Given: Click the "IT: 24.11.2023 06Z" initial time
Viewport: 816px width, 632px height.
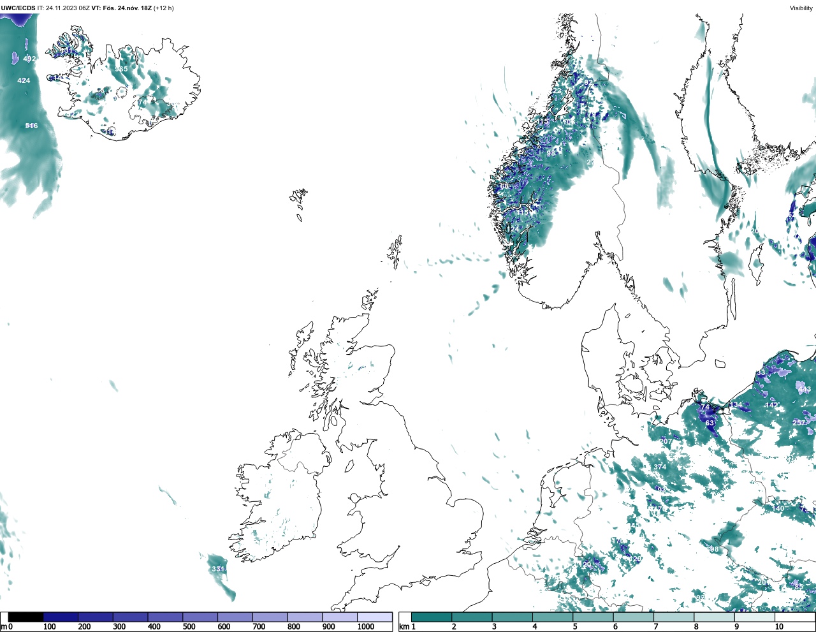Looking at the screenshot, I should point(64,8).
